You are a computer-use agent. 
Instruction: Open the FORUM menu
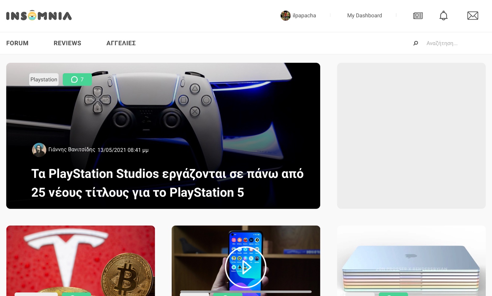17,43
